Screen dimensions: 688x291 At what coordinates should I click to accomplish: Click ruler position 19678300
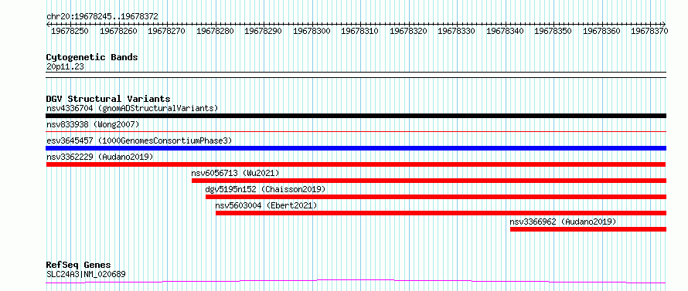click(x=312, y=31)
